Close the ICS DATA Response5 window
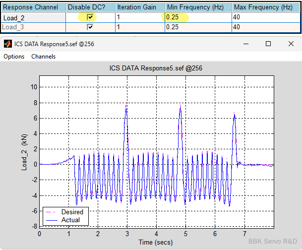Image resolution: width=302 pixels, height=250 pixels. click(291, 44)
